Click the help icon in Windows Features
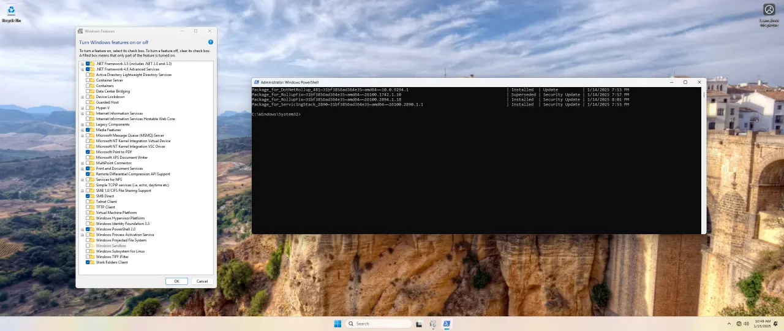 (x=211, y=42)
